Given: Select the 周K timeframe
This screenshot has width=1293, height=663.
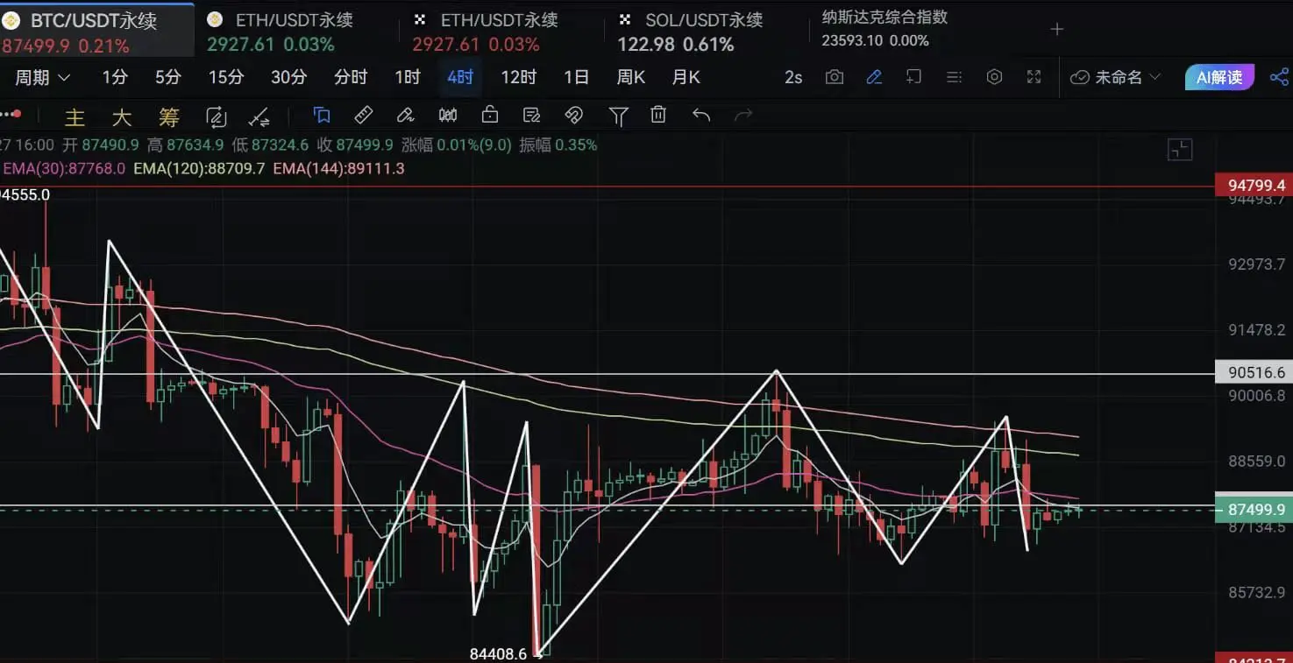Looking at the screenshot, I should [630, 77].
